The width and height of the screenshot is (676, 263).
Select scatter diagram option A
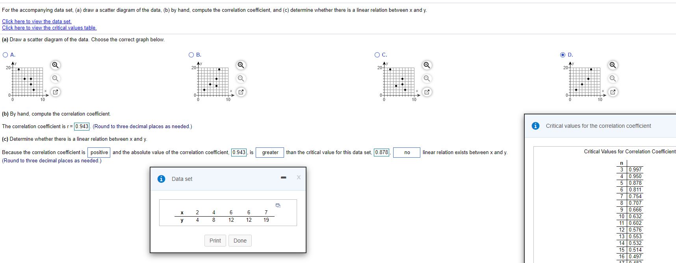[4, 54]
